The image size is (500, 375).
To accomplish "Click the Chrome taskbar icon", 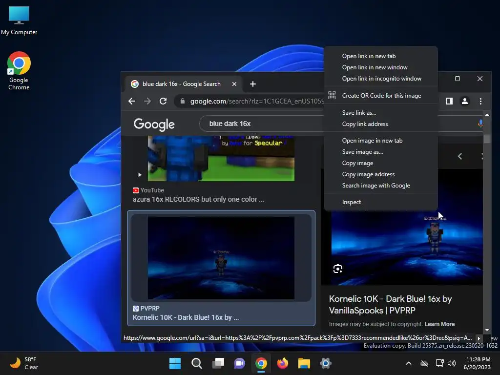I will [x=261, y=363].
